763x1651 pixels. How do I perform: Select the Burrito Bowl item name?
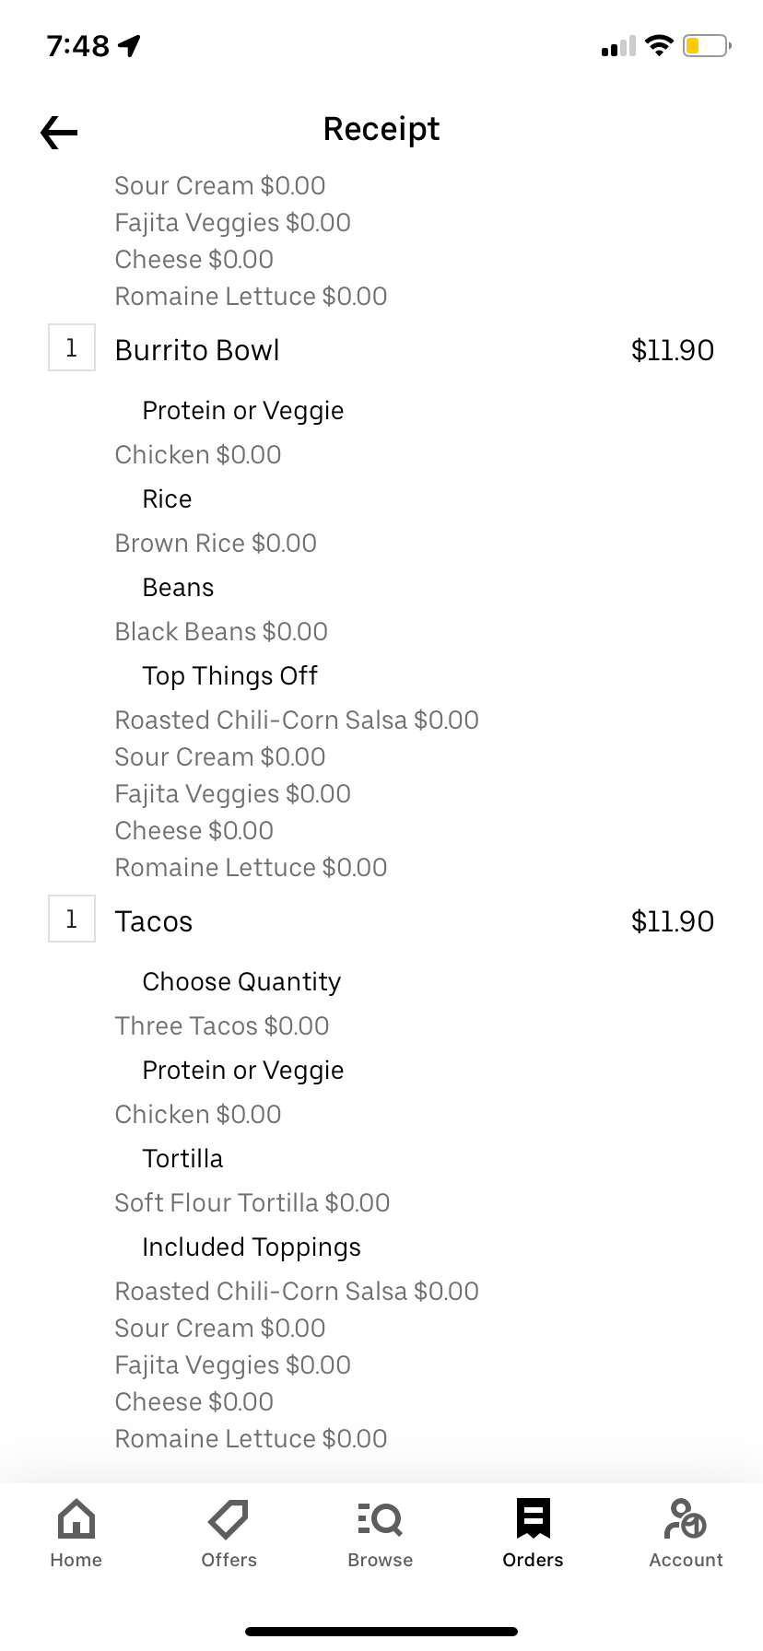tap(197, 351)
